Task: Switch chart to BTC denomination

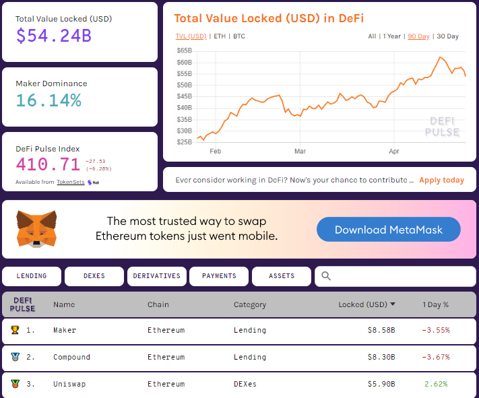Action: 239,36
